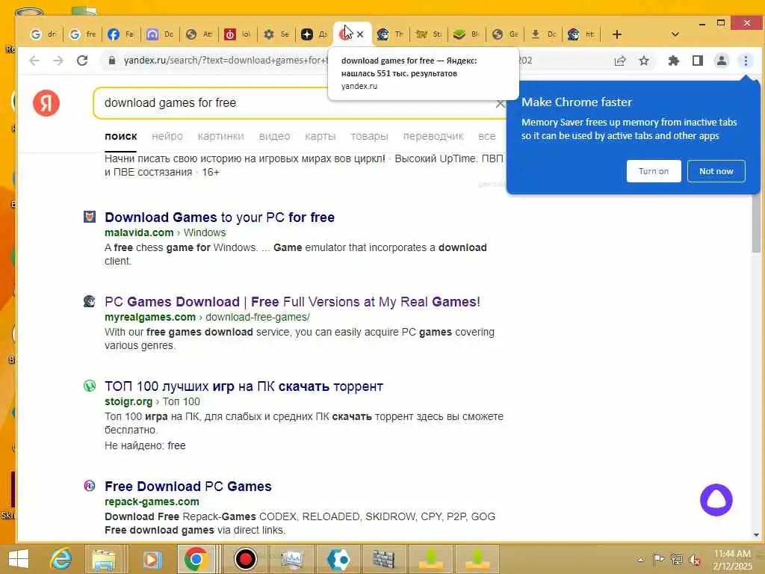Switch to the red-icon 'iol' tab

click(x=238, y=34)
